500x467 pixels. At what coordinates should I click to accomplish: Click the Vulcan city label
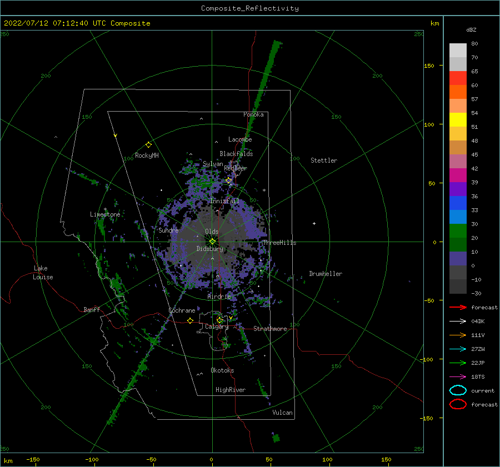click(283, 413)
